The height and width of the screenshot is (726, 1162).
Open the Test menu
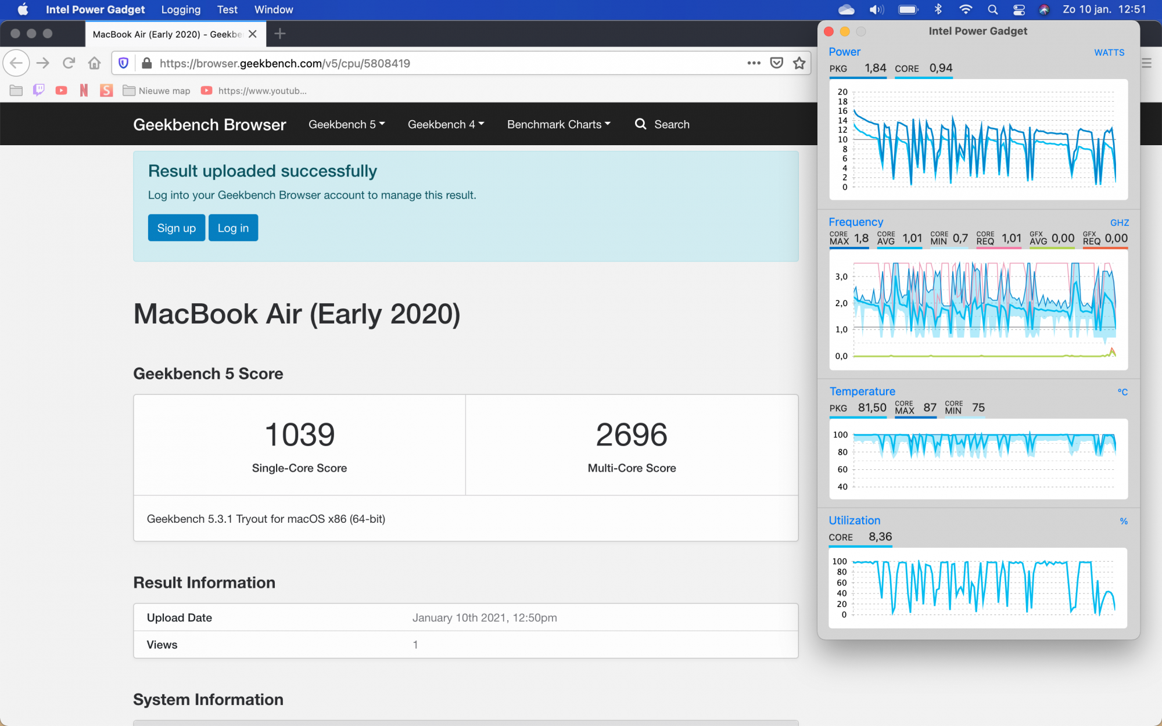pyautogui.click(x=227, y=9)
